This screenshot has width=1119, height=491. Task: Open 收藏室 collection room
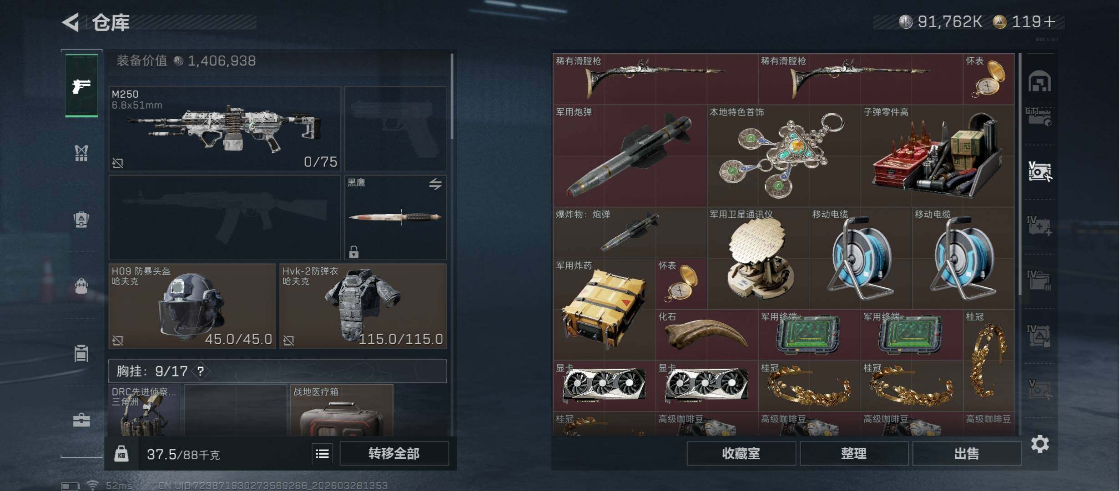[x=741, y=453]
